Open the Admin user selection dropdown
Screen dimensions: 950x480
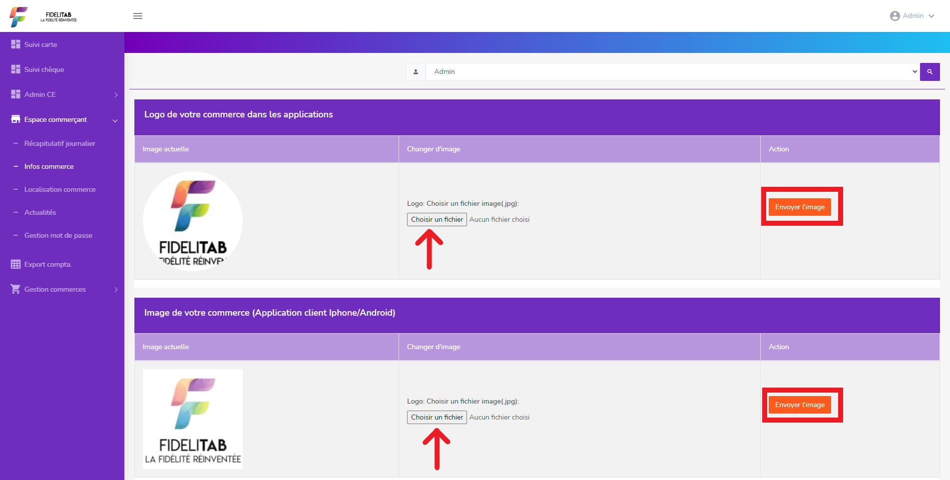tap(672, 72)
